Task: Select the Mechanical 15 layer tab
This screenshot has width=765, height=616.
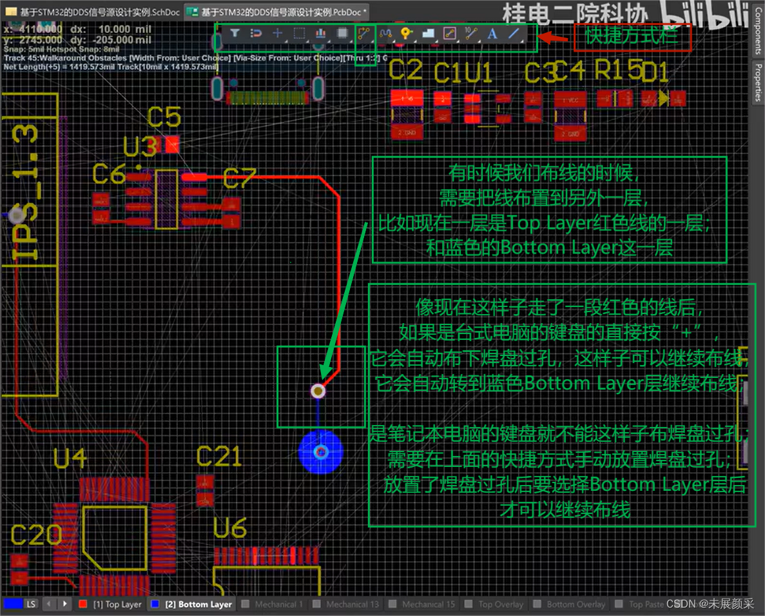Action: 421,604
